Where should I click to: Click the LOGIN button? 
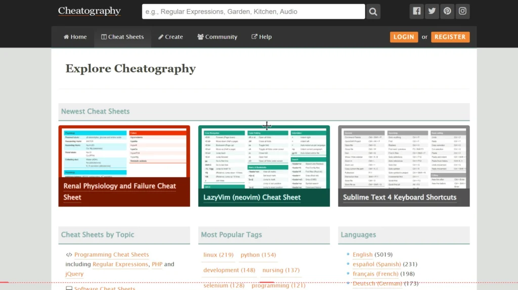(404, 37)
